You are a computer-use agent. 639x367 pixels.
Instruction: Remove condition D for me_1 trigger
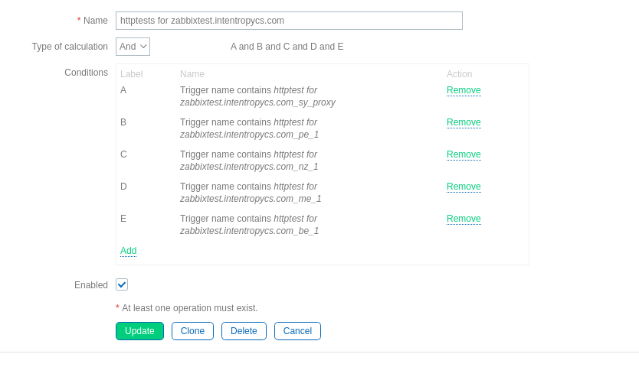point(464,187)
